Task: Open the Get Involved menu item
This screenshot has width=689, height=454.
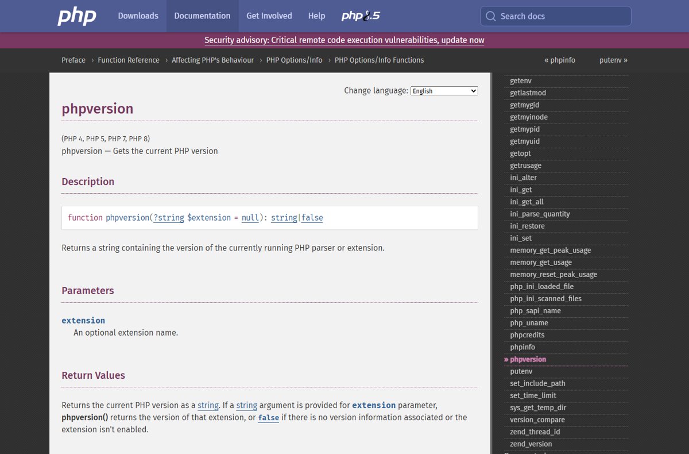Action: click(x=269, y=16)
